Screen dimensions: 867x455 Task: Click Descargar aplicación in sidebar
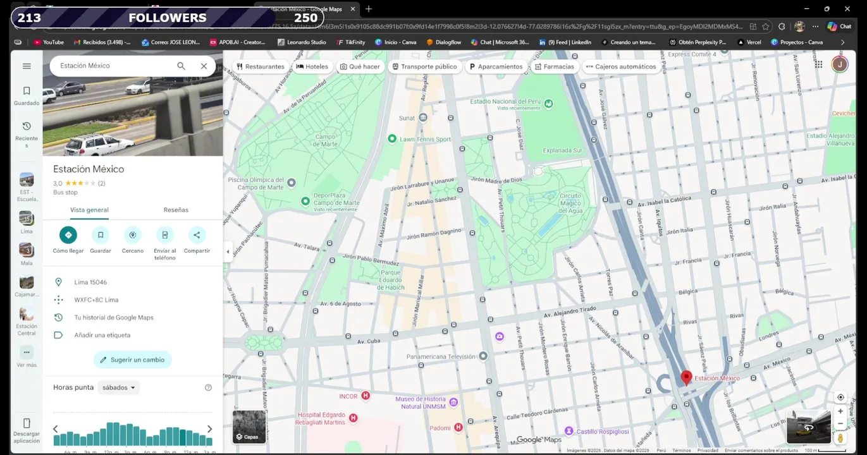pos(27,430)
